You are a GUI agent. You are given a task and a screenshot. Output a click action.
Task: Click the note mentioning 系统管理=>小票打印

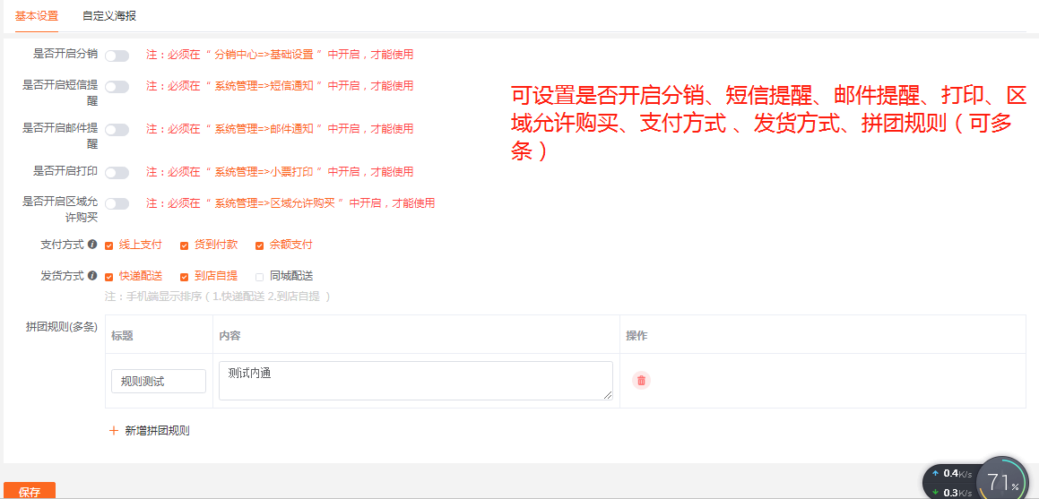280,172
